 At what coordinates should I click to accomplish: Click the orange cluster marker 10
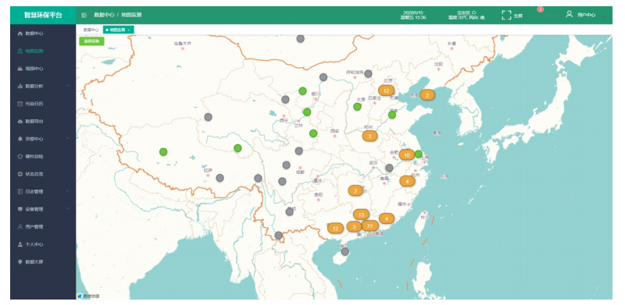pyautogui.click(x=406, y=154)
